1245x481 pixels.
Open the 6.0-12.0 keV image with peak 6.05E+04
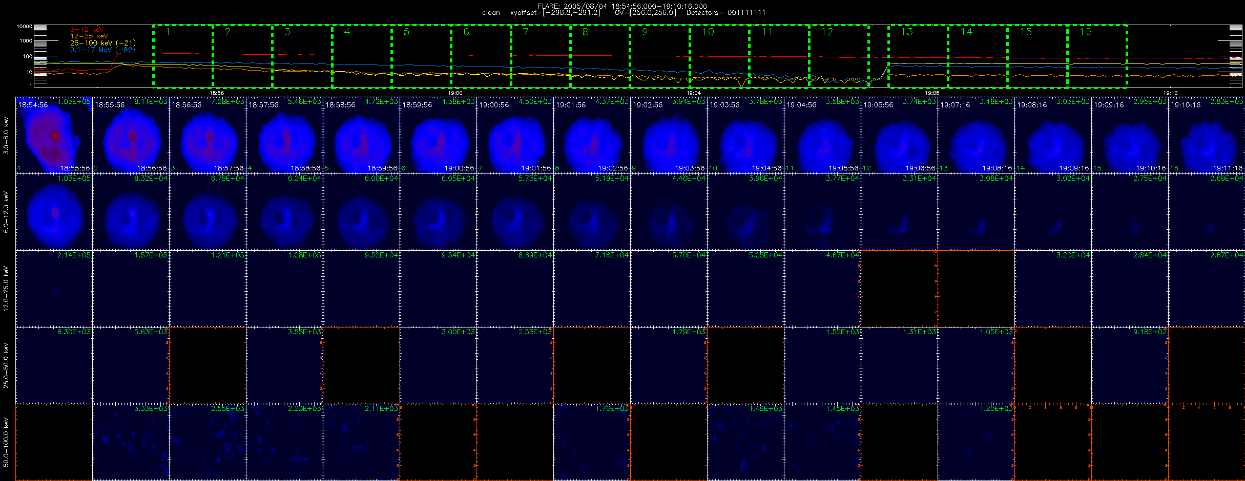tap(438, 212)
